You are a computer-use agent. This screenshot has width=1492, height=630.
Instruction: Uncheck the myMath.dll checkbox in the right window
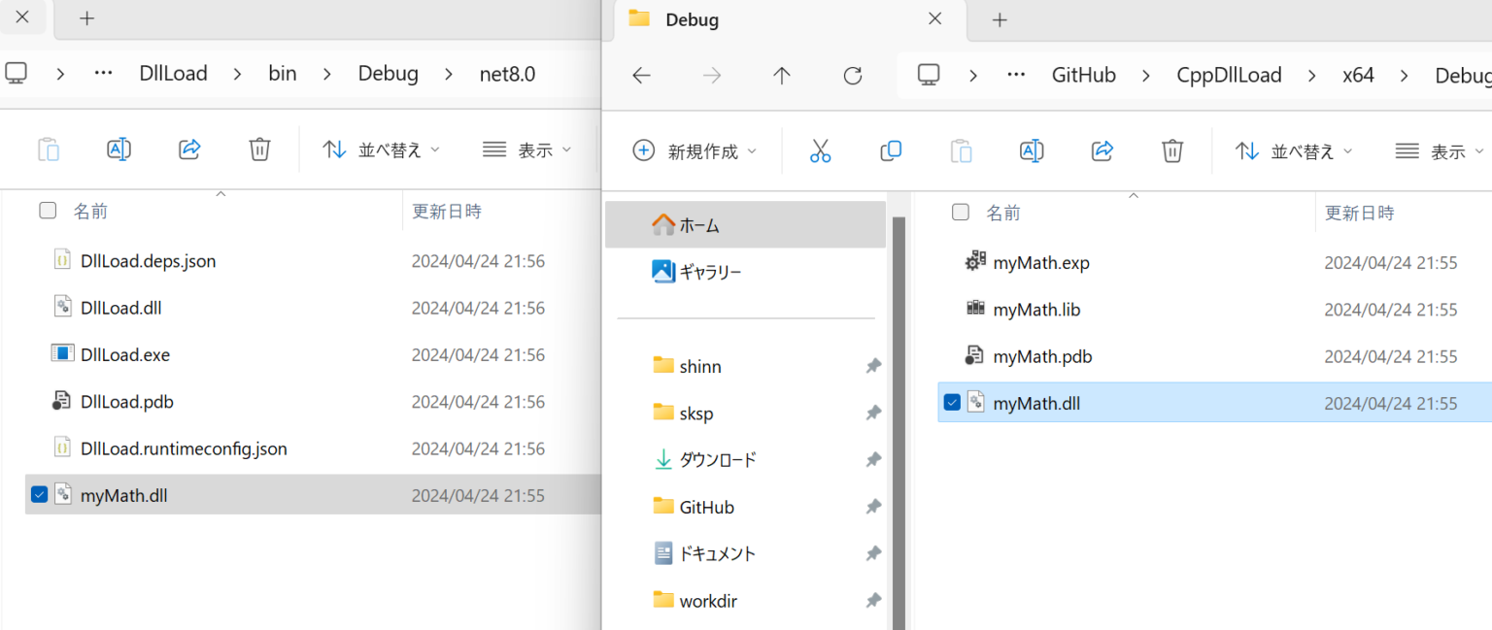click(x=951, y=401)
